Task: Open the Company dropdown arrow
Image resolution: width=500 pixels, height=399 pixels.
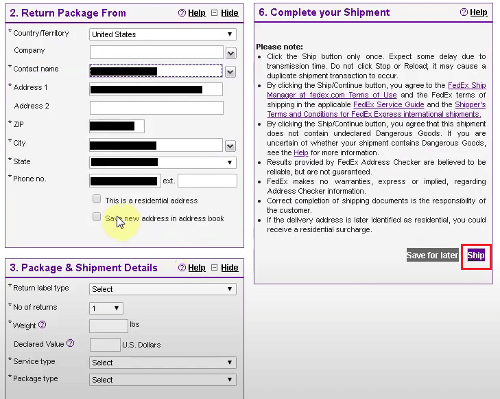Action: pos(231,53)
